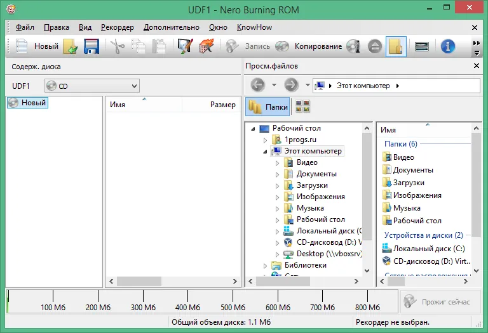Select CD-дисковод (D:) in file list
488x333 pixels.
pyautogui.click(x=426, y=261)
